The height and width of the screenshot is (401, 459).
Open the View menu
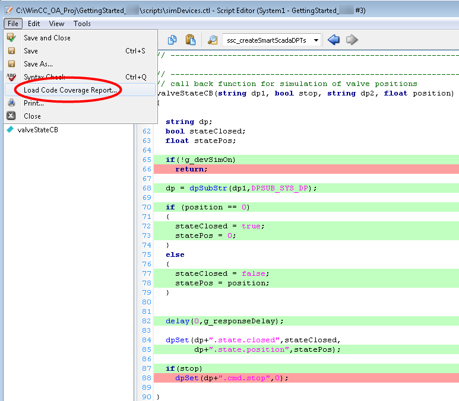57,24
